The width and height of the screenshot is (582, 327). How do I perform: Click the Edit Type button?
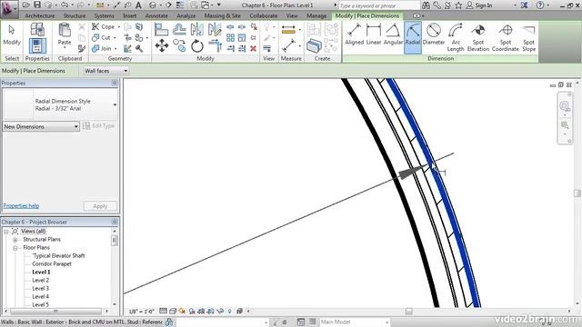99,126
